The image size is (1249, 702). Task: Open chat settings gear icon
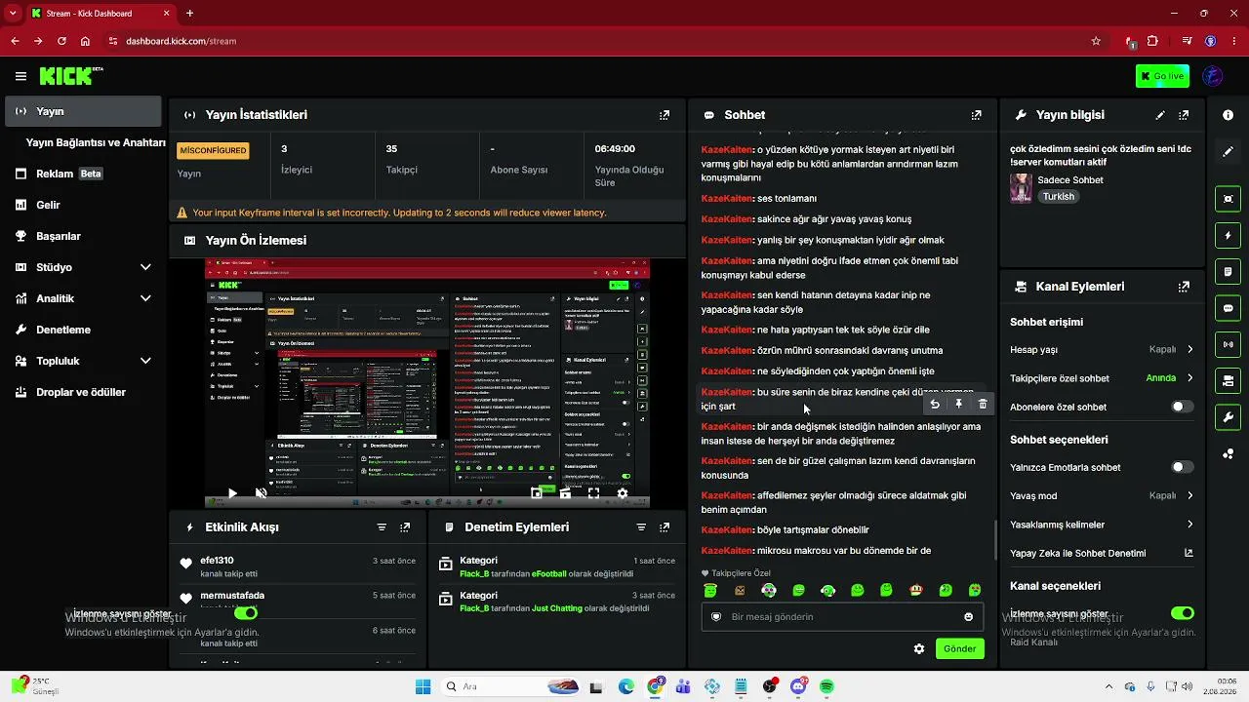(x=919, y=649)
